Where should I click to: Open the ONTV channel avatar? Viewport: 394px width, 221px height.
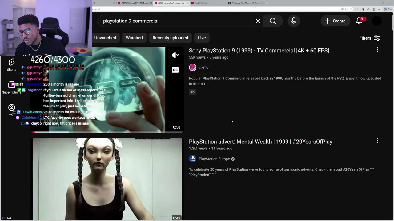193,68
